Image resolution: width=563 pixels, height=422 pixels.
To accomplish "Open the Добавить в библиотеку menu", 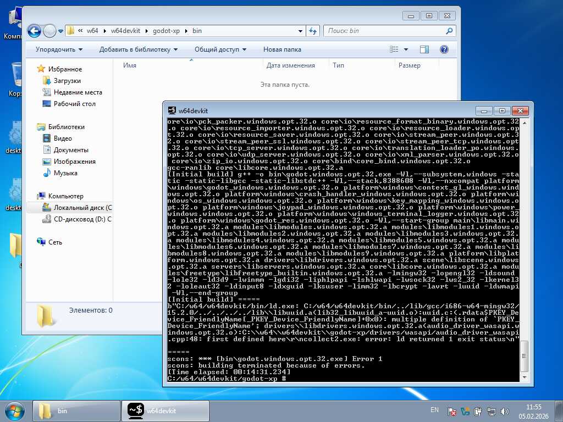I will (x=138, y=49).
